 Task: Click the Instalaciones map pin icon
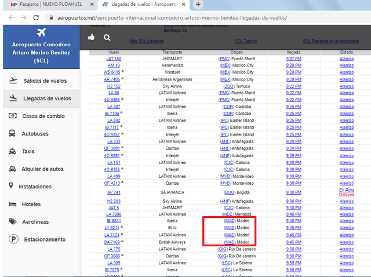(x=11, y=185)
